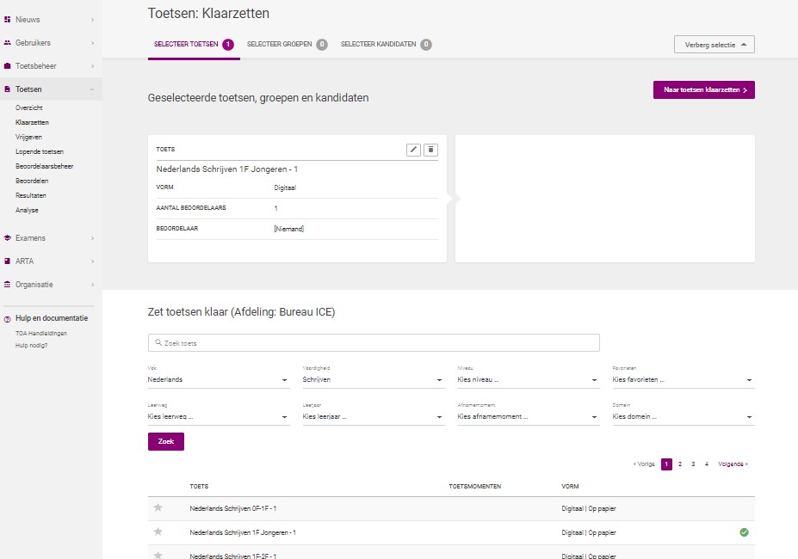
Task: Open the Niveau dropdown
Action: coord(528,378)
